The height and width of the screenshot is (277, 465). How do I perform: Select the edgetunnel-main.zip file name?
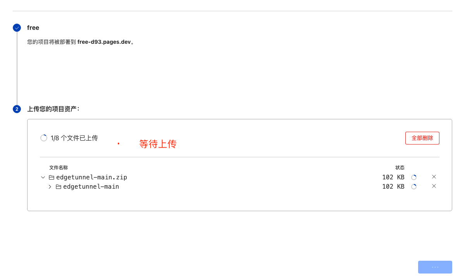tap(91, 177)
